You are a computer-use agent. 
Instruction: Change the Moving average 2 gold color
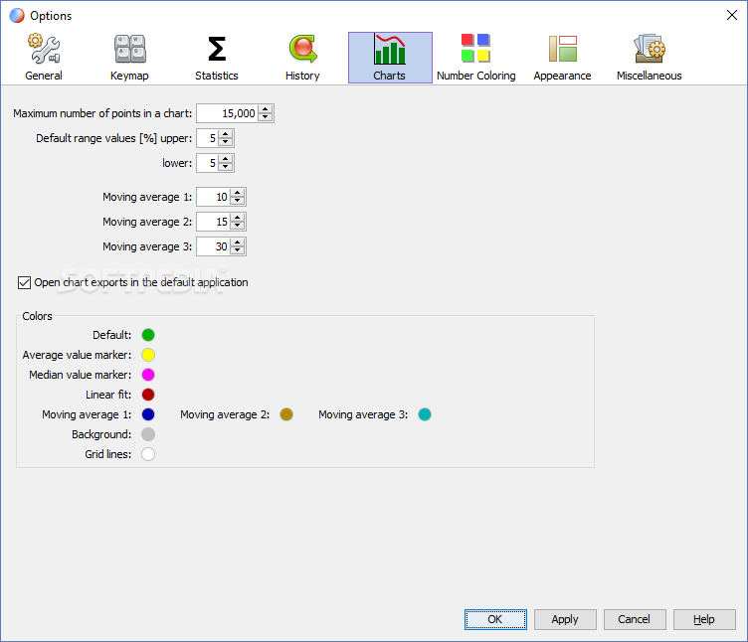coord(286,414)
